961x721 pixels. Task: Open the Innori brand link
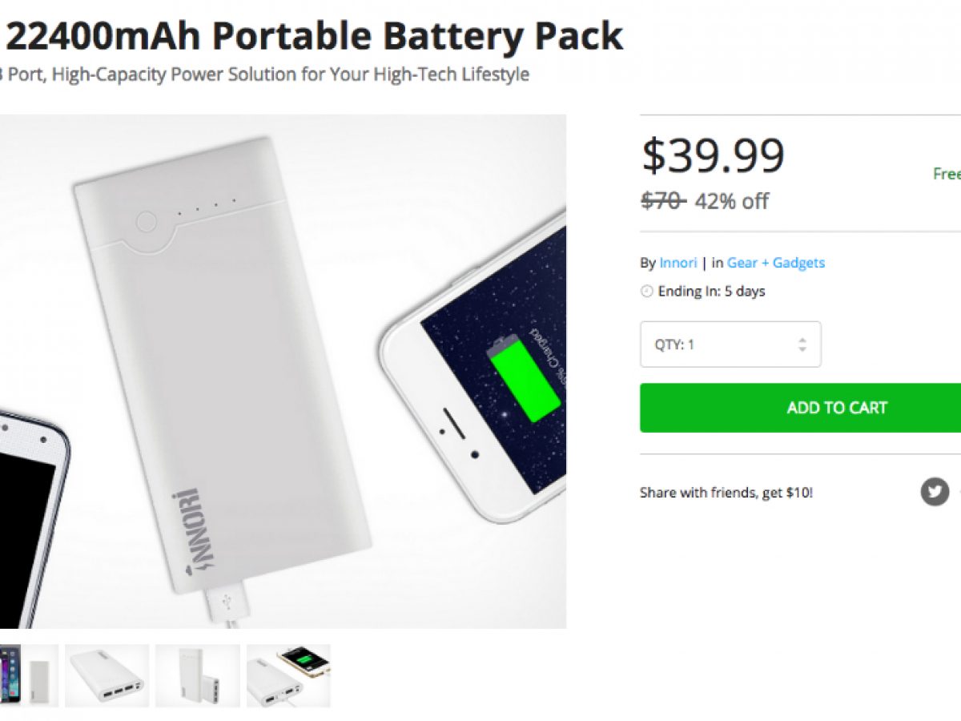pos(679,263)
